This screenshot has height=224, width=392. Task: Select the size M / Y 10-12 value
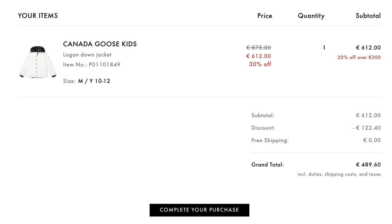[x=94, y=81]
